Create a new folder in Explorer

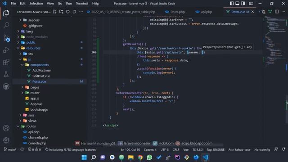pyautogui.click(x=61, y=12)
